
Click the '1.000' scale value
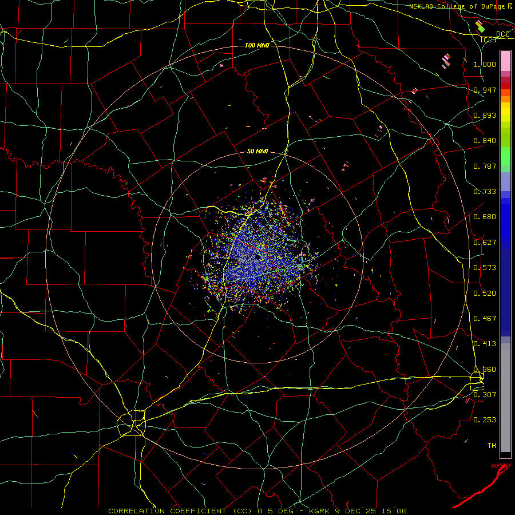tap(485, 64)
